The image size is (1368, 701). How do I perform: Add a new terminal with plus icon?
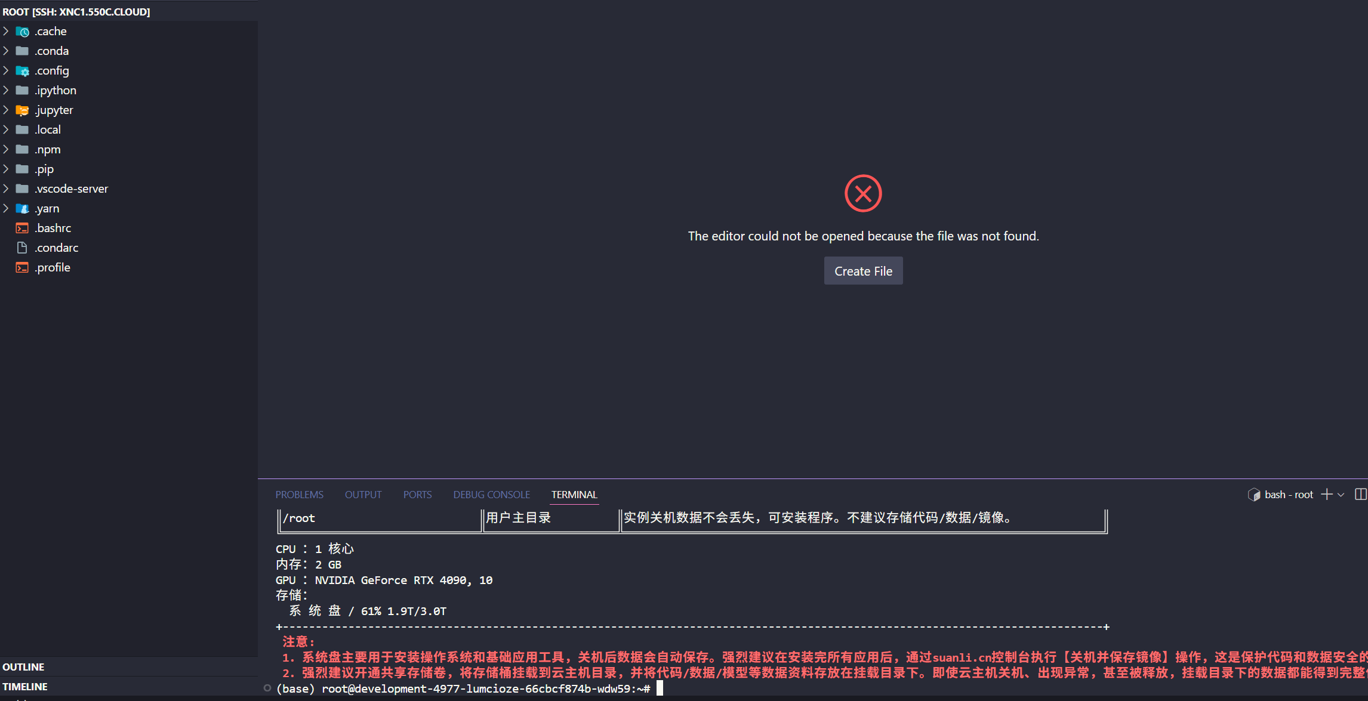point(1327,495)
